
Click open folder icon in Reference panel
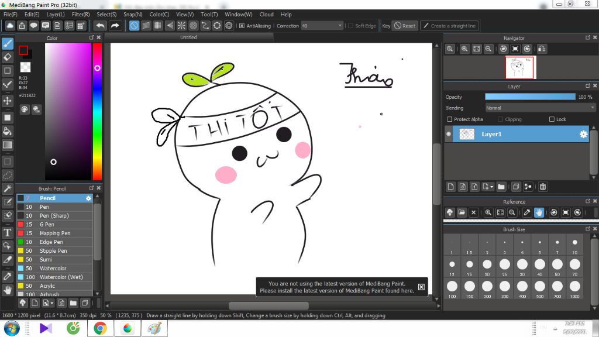click(x=462, y=212)
